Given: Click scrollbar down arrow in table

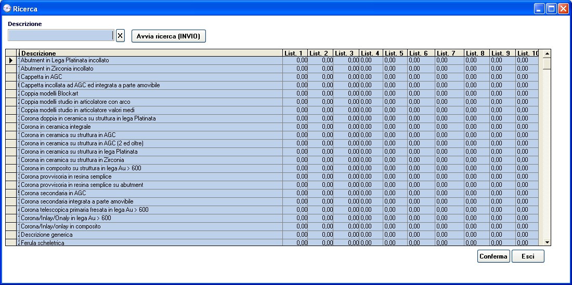Looking at the screenshot, I should pyautogui.click(x=547, y=242).
